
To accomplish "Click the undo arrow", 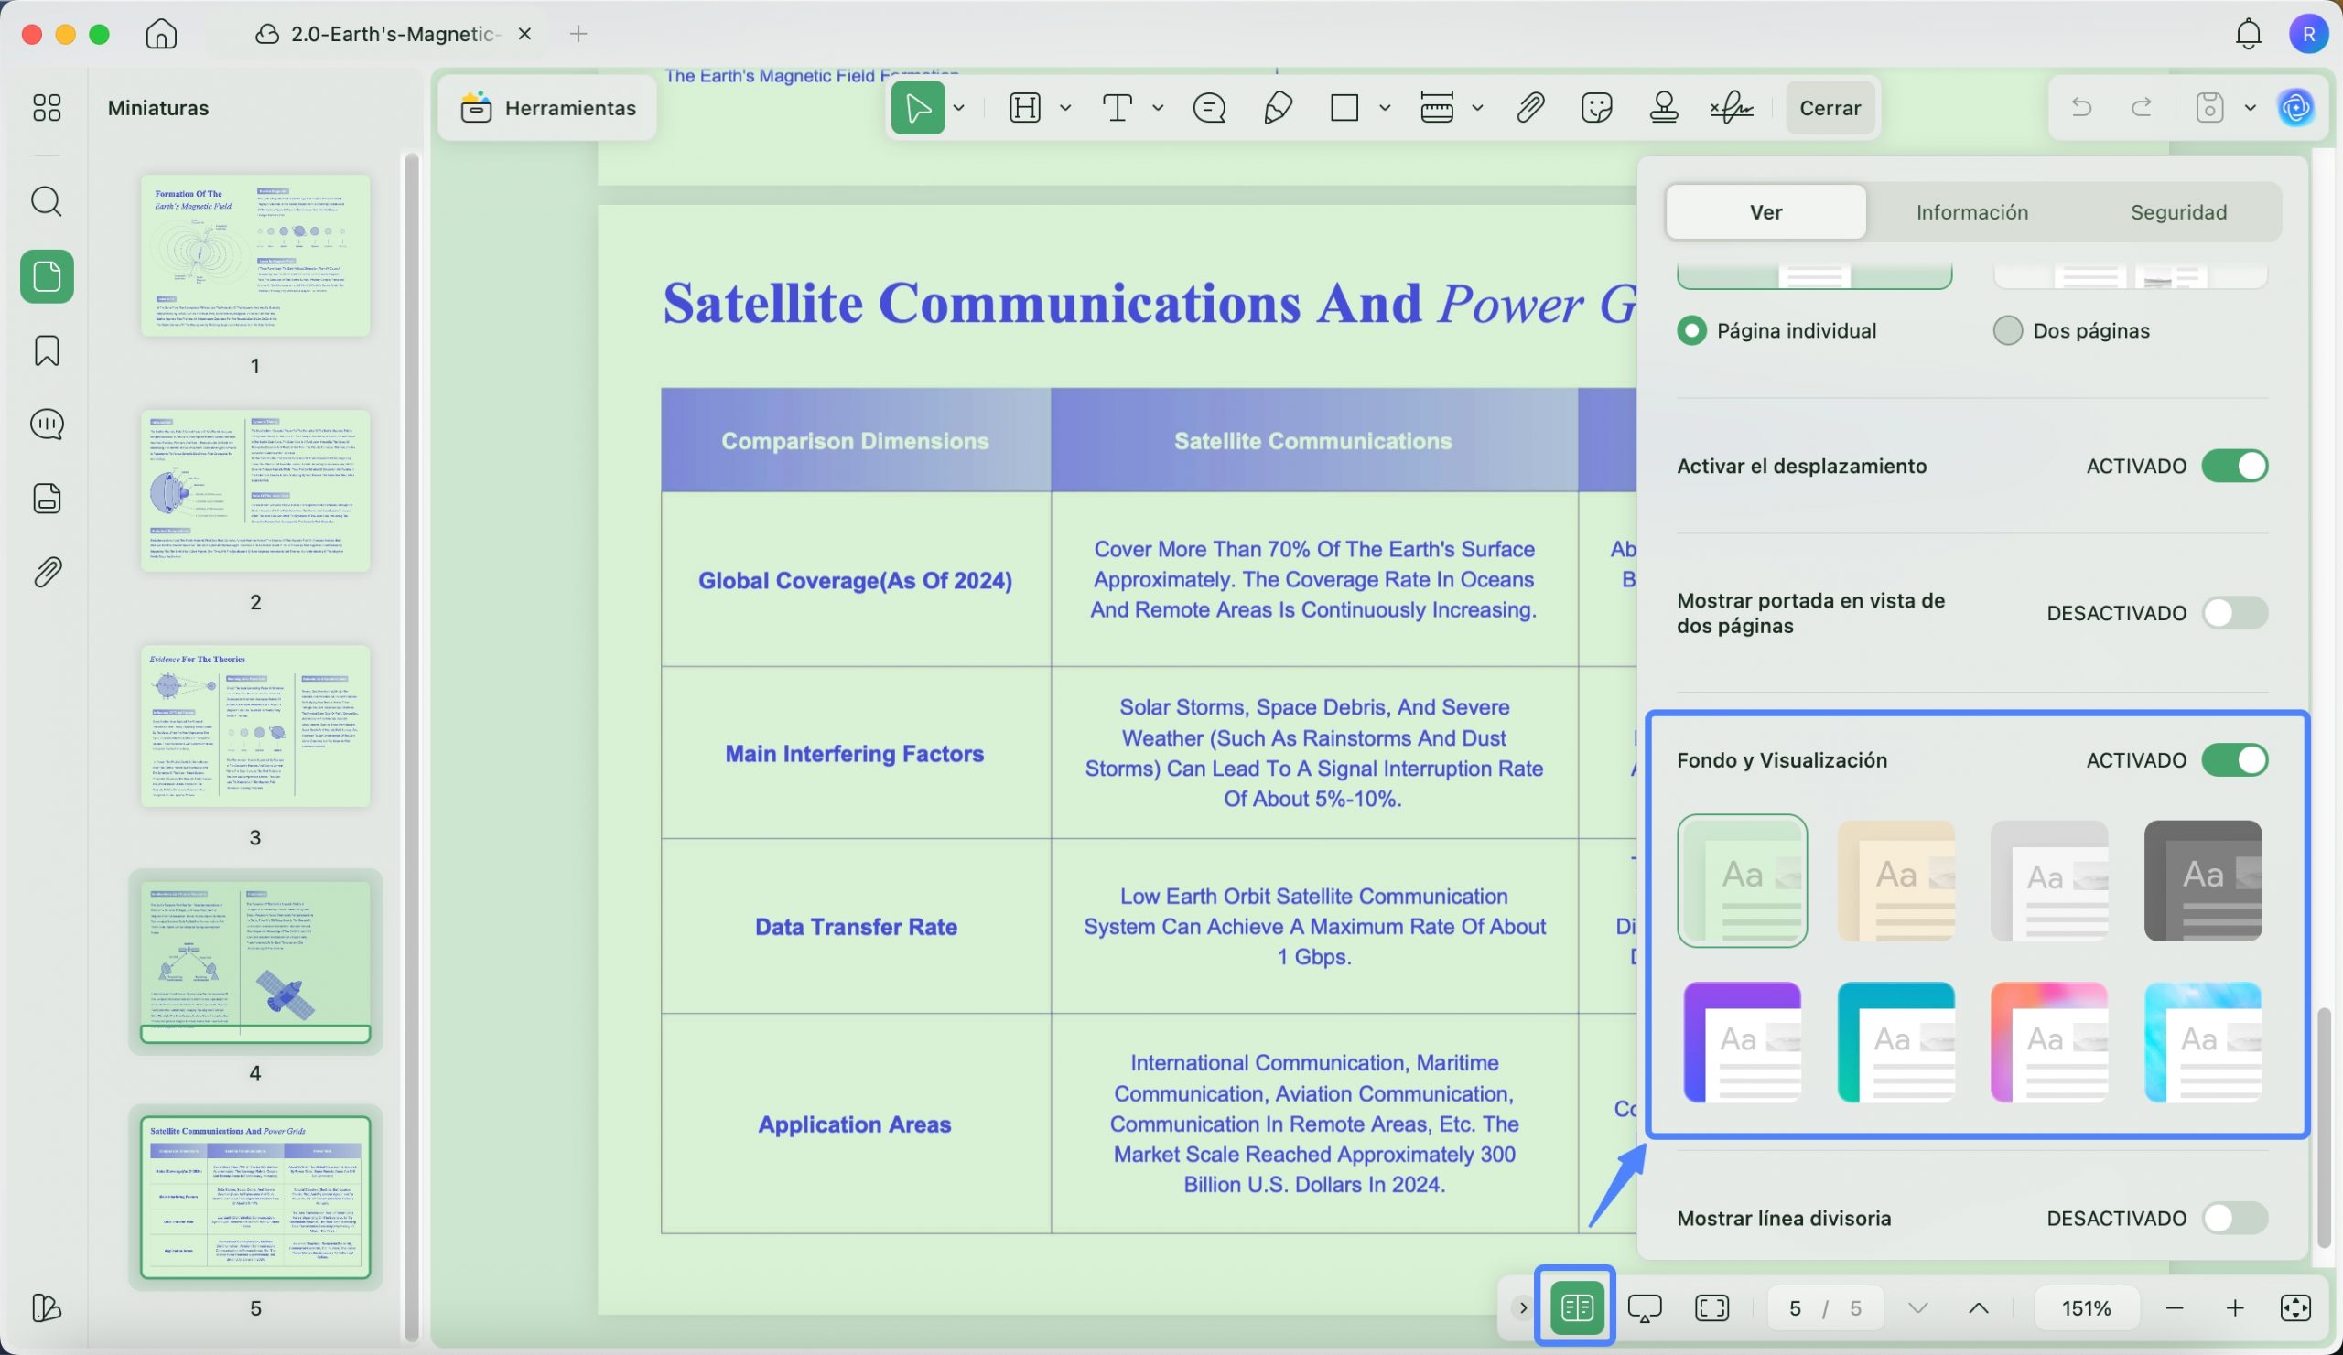I will (2081, 108).
